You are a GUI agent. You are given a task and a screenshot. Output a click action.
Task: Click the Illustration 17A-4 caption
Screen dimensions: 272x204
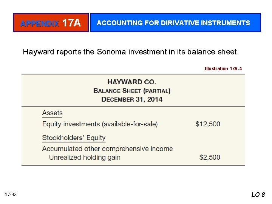pyautogui.click(x=223, y=69)
